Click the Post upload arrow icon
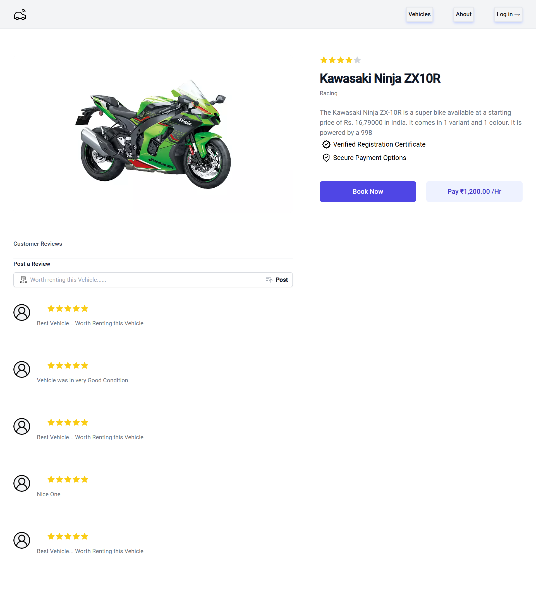This screenshot has height=609, width=536. pyautogui.click(x=269, y=280)
